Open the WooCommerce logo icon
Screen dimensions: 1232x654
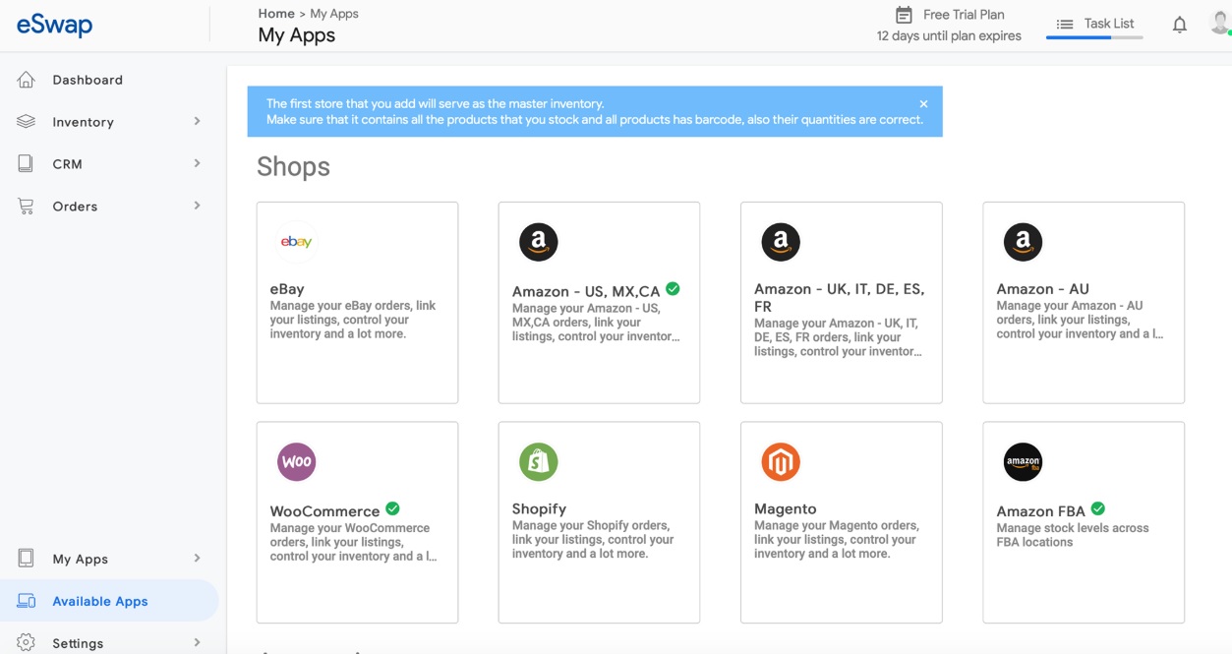pyautogui.click(x=296, y=461)
